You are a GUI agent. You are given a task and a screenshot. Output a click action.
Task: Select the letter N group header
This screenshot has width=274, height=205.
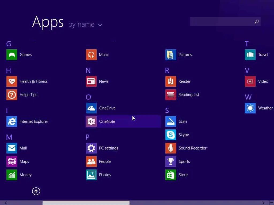88,70
